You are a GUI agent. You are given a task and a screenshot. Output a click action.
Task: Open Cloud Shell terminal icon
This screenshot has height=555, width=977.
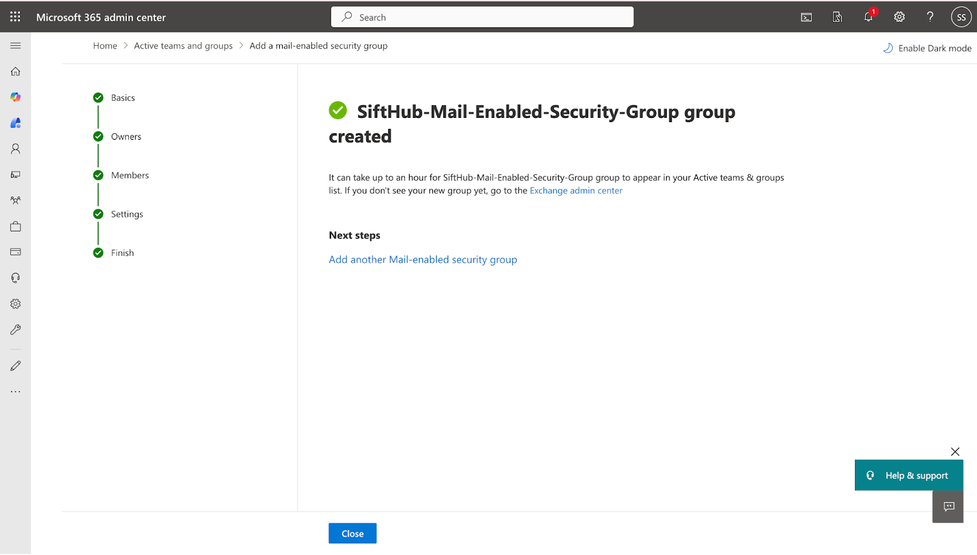(x=806, y=17)
